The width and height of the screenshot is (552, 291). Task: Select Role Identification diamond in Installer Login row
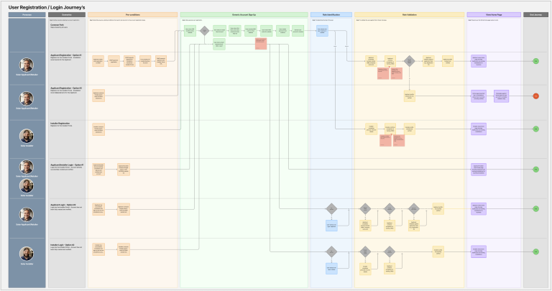[x=331, y=252]
